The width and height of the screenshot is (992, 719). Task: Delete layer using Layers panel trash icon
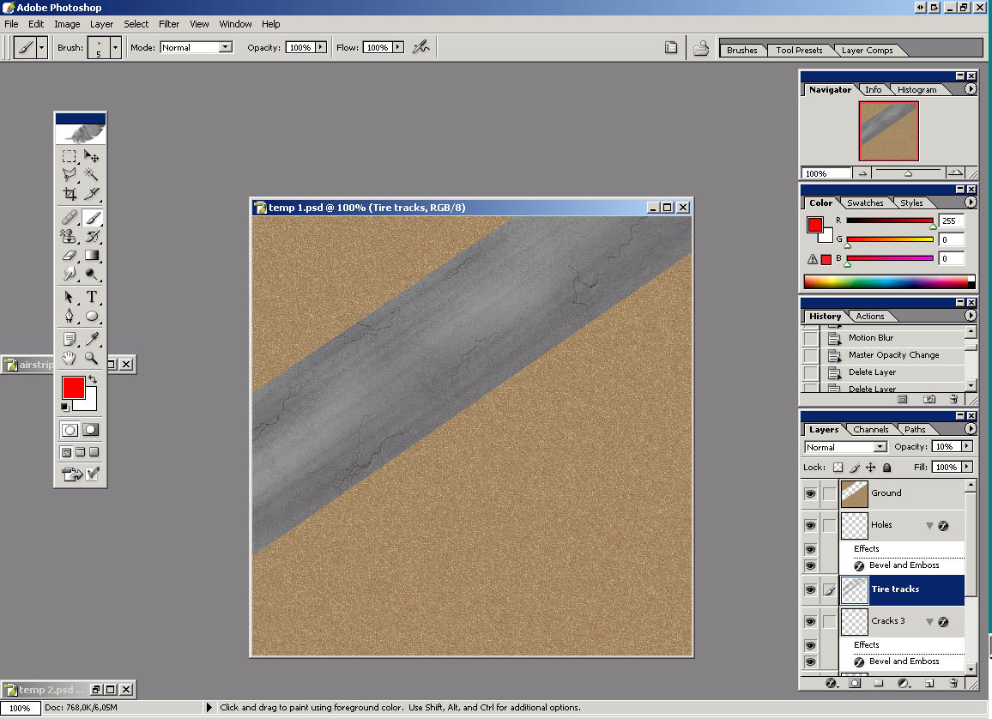pyautogui.click(x=953, y=684)
